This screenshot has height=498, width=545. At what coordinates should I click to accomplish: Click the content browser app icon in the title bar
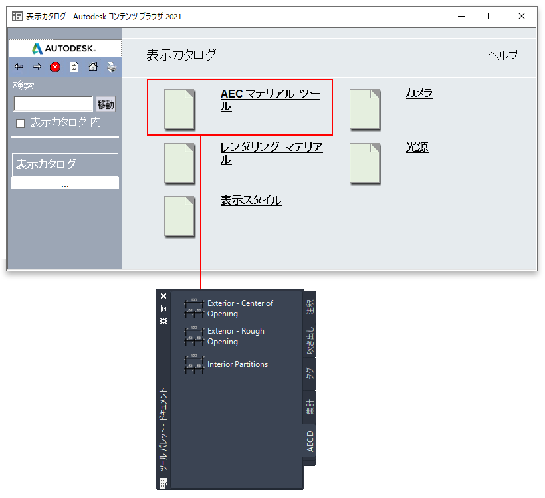pos(17,16)
